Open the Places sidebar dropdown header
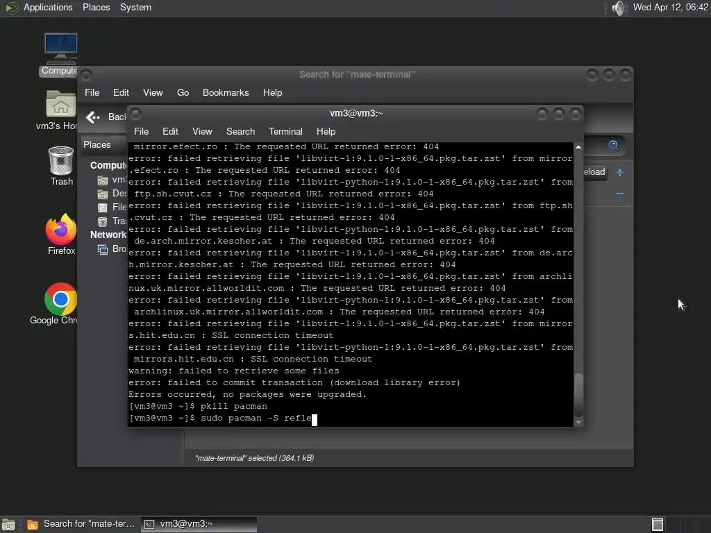 coord(103,144)
